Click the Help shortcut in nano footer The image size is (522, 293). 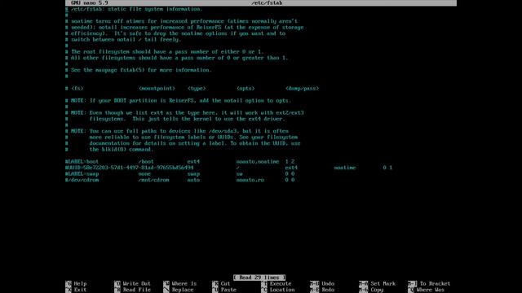point(76,284)
